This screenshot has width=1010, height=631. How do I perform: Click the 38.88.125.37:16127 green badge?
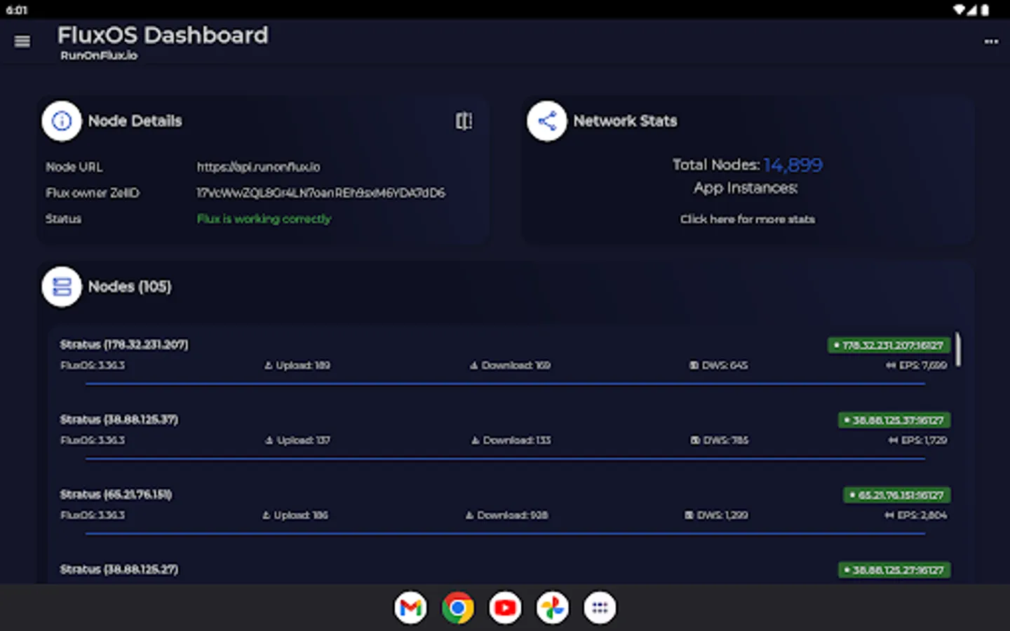[x=894, y=420]
